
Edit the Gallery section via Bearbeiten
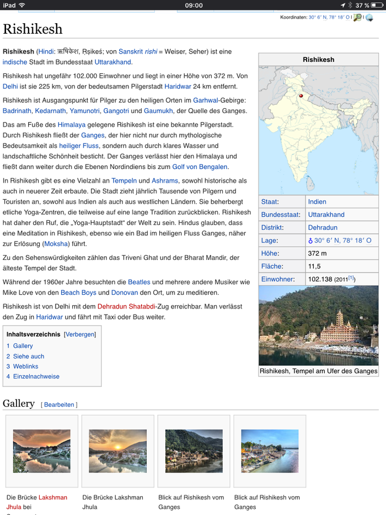59,405
